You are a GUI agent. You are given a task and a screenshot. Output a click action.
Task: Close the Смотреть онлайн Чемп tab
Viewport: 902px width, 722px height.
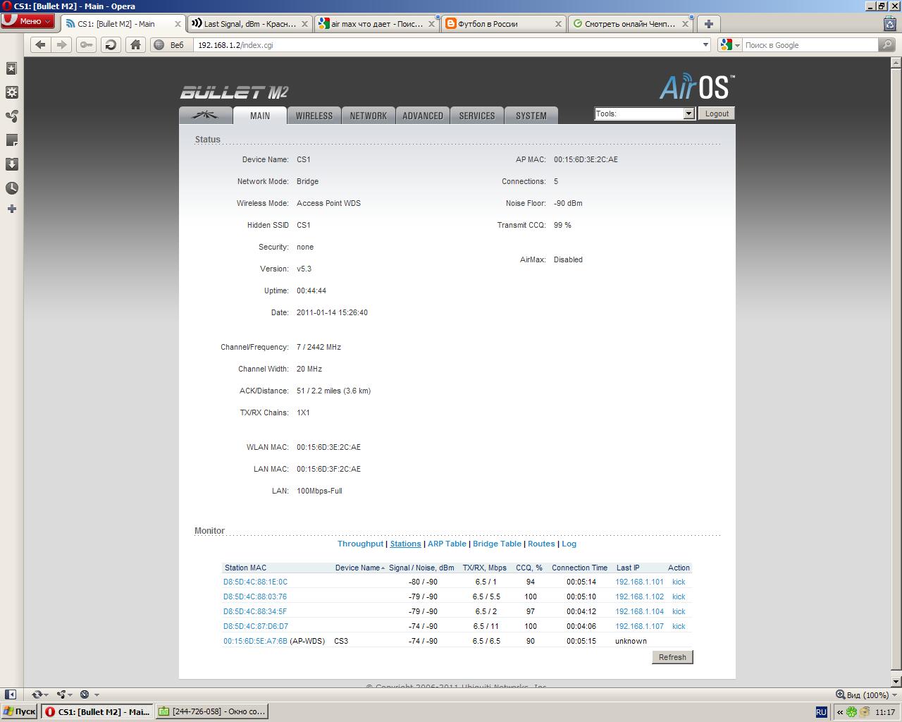click(685, 24)
